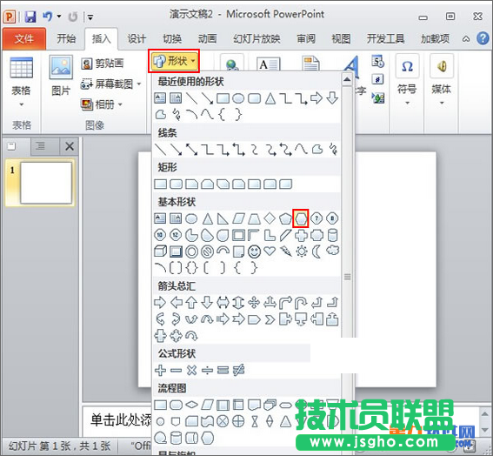Choose the not-equal equation shape
The image size is (493, 456).
click(238, 371)
